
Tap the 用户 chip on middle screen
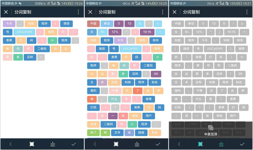coord(148,116)
